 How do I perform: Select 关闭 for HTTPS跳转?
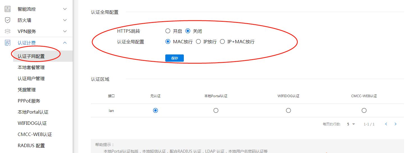[x=188, y=31]
